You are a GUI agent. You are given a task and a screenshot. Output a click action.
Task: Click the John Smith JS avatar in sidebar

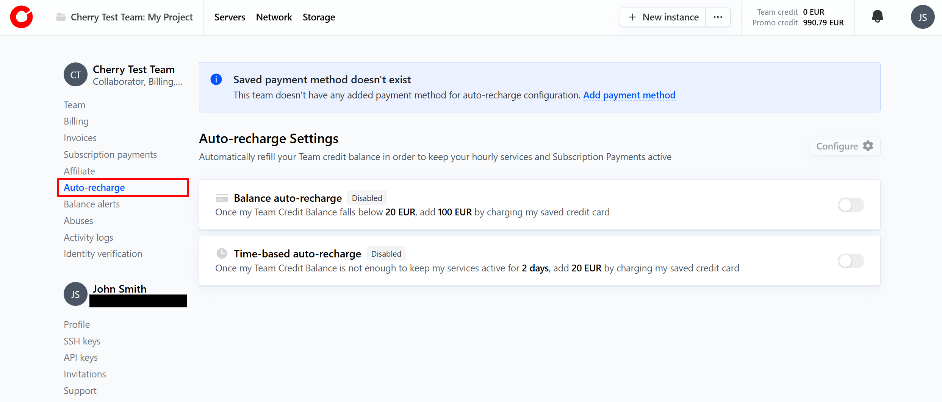[75, 294]
